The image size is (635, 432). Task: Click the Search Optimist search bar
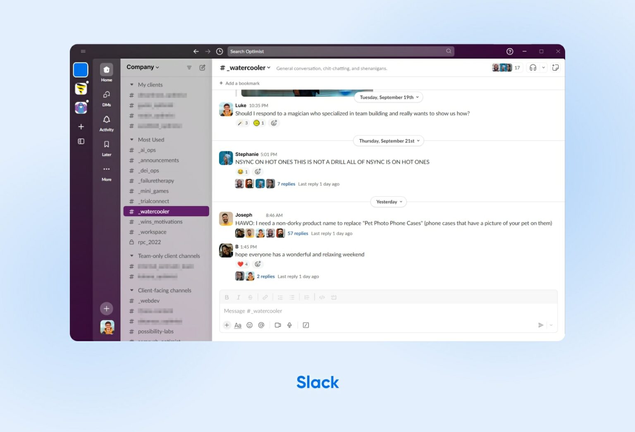(x=340, y=51)
